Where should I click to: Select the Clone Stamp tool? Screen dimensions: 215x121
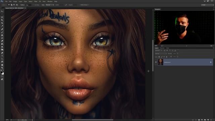pyautogui.click(x=2, y=35)
